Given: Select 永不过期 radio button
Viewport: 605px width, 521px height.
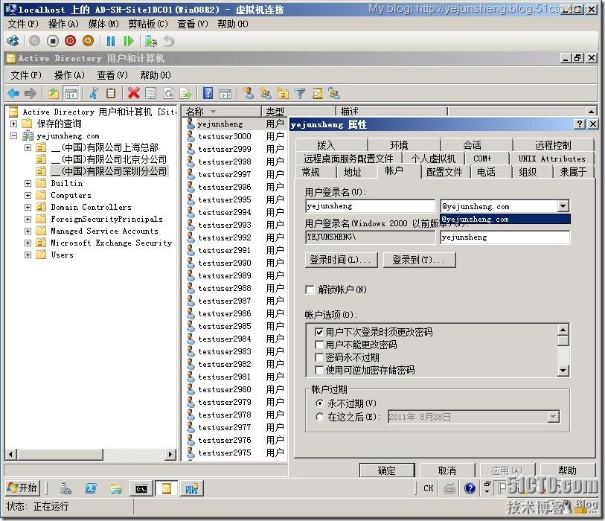Looking at the screenshot, I should (319, 403).
